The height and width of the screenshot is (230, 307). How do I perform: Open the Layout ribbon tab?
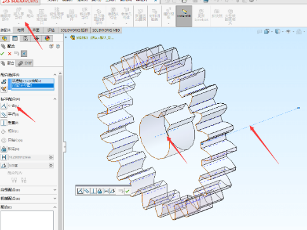[21, 30]
